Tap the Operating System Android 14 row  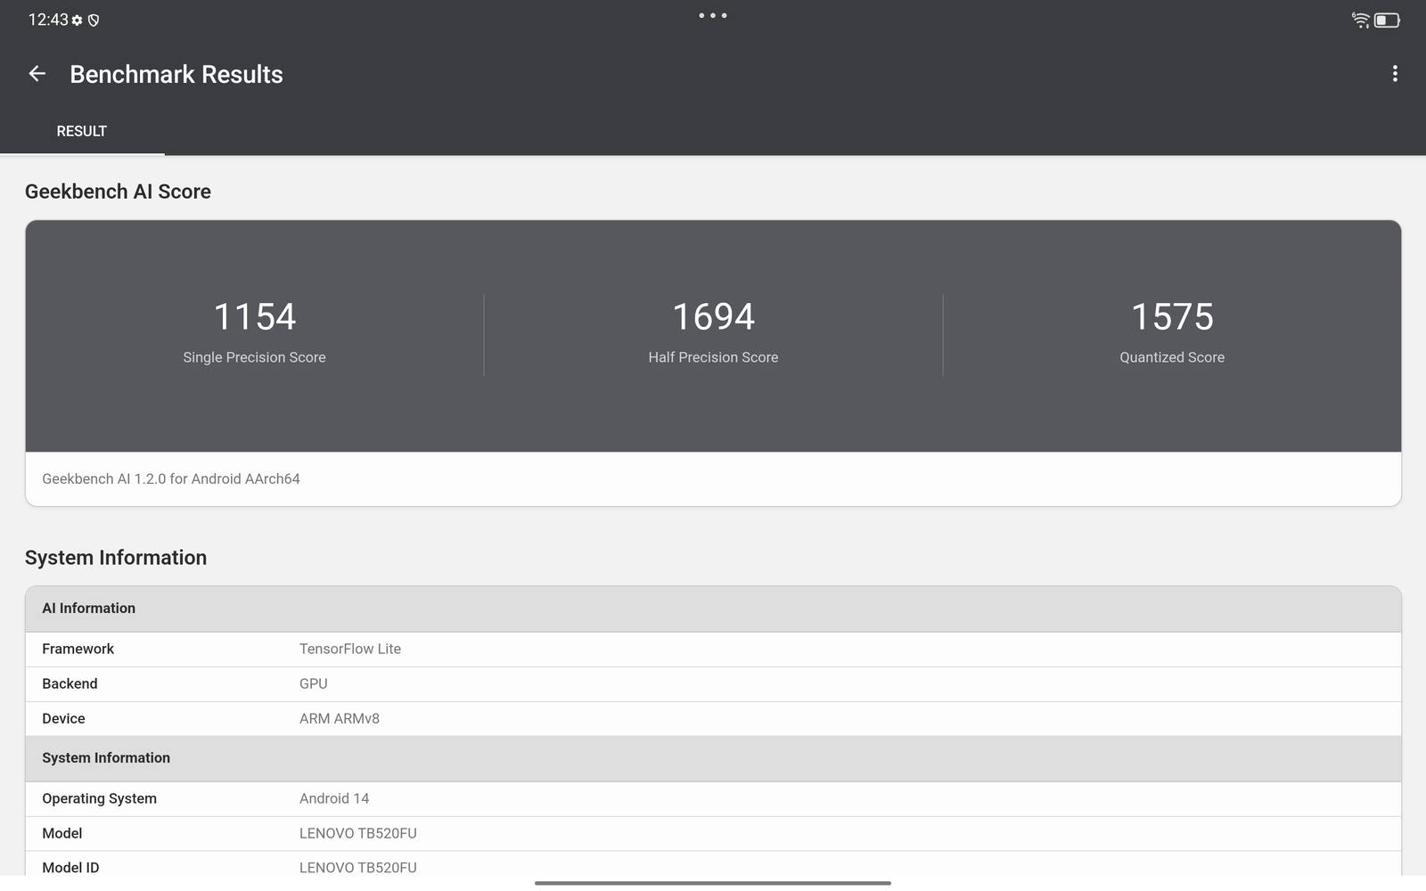[713, 798]
